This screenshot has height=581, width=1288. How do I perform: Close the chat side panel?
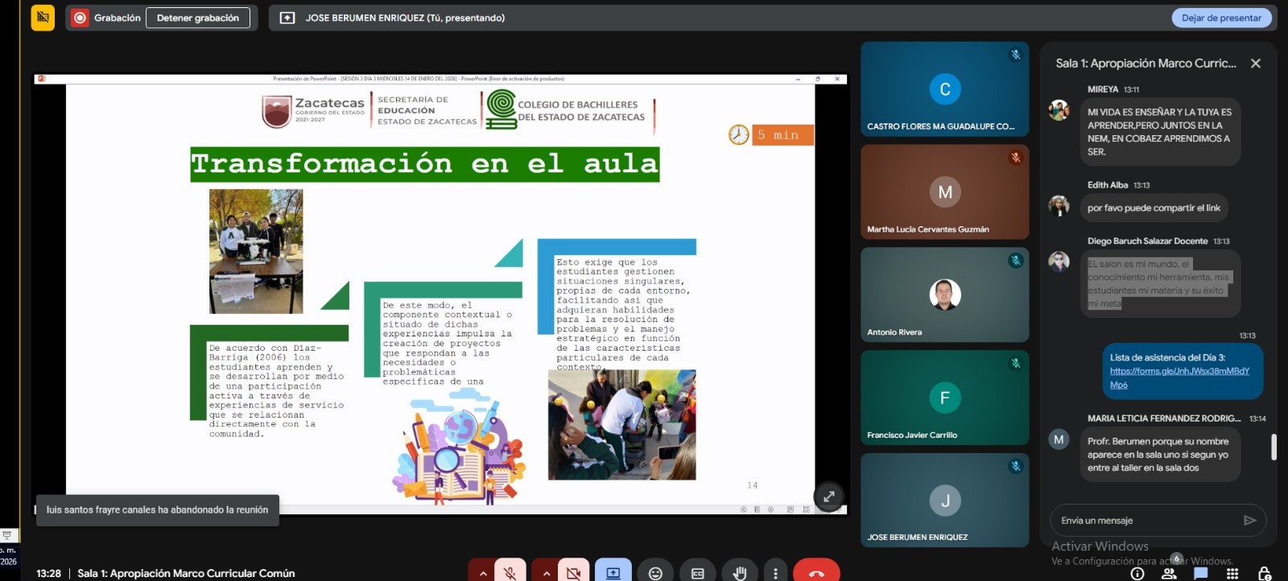[x=1255, y=64]
